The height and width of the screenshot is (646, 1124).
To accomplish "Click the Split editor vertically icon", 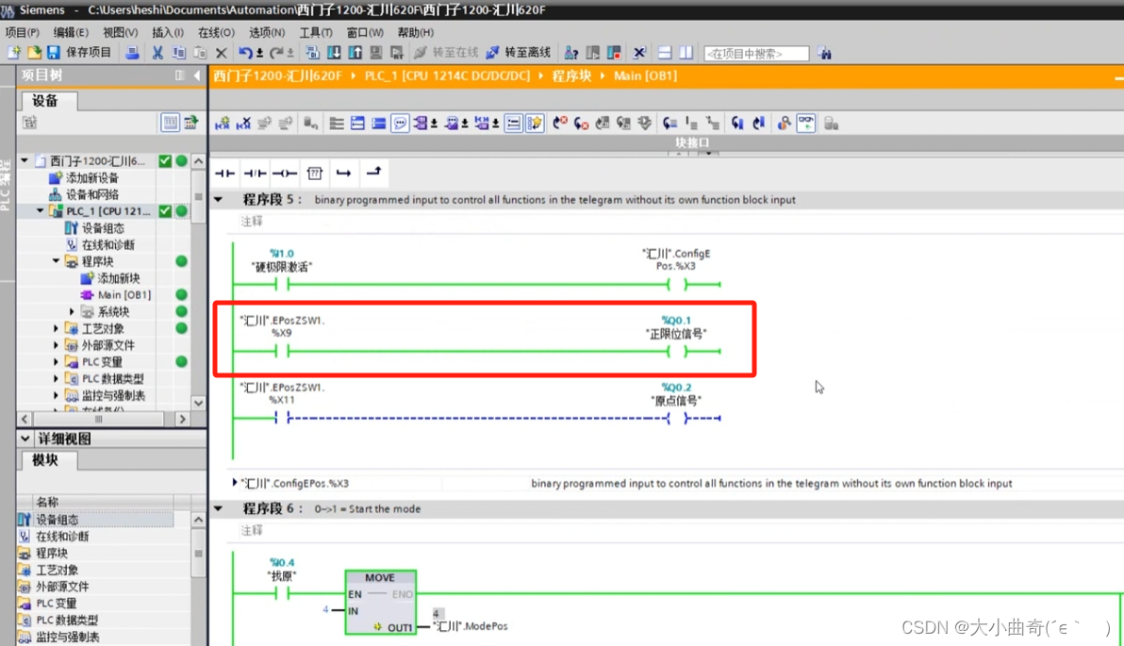I will 686,52.
